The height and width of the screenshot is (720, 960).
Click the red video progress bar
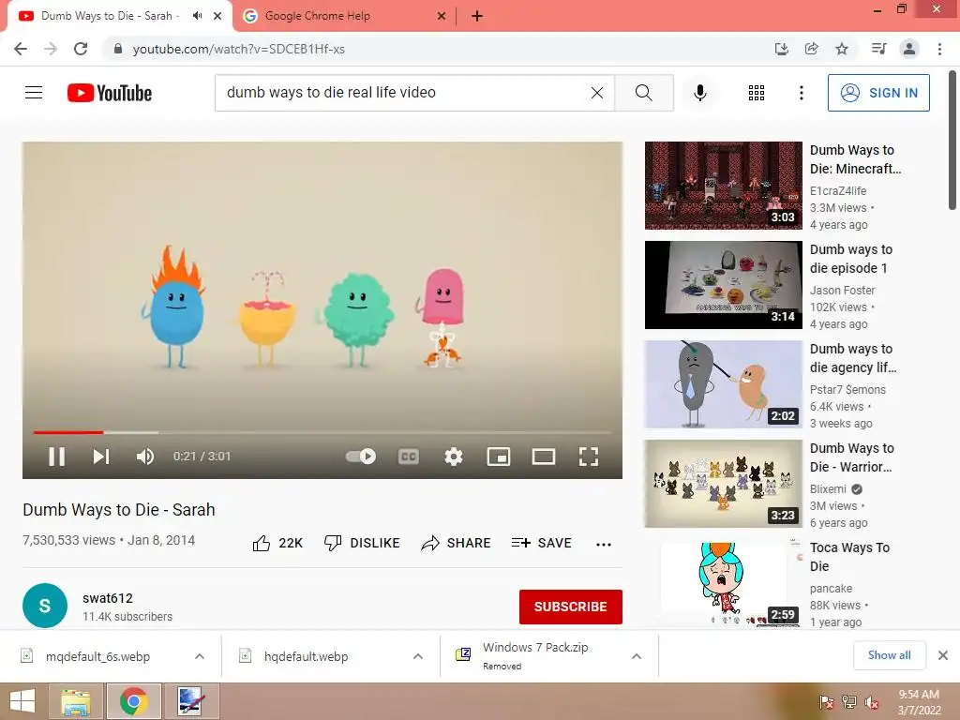point(67,432)
